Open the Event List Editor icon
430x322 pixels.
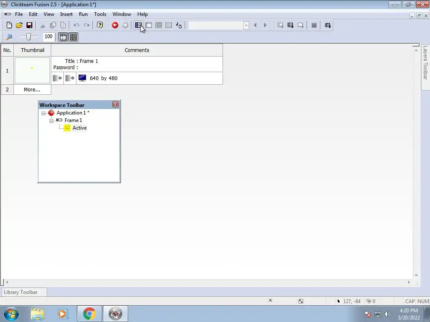[x=169, y=25]
